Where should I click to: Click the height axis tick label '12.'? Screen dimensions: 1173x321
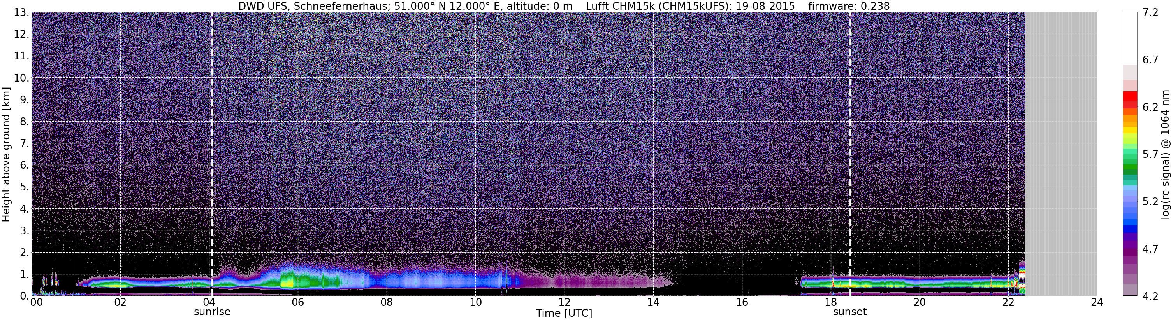coord(21,35)
